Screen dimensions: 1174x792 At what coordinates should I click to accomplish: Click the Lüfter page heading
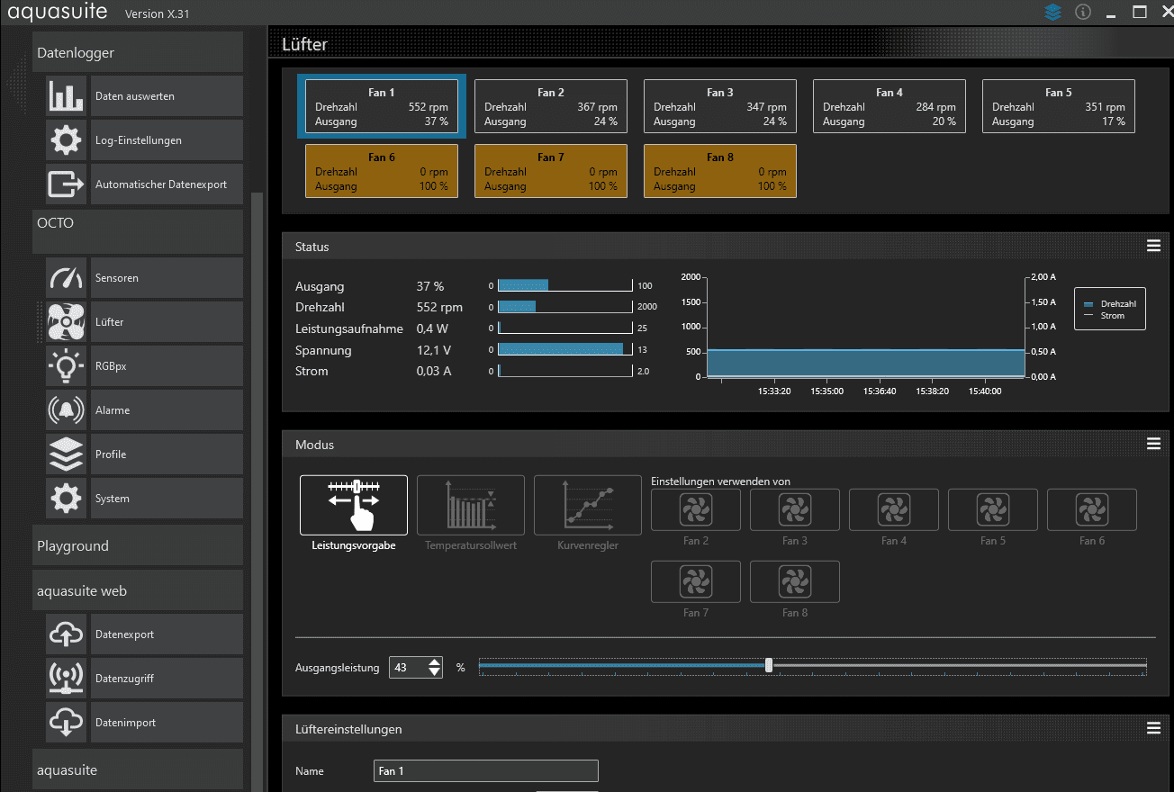tap(304, 44)
